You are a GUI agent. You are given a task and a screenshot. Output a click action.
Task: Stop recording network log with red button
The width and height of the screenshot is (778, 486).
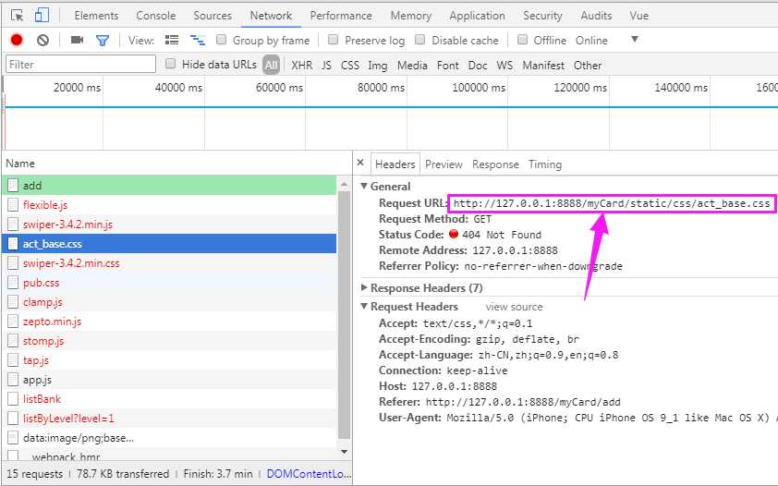point(17,40)
